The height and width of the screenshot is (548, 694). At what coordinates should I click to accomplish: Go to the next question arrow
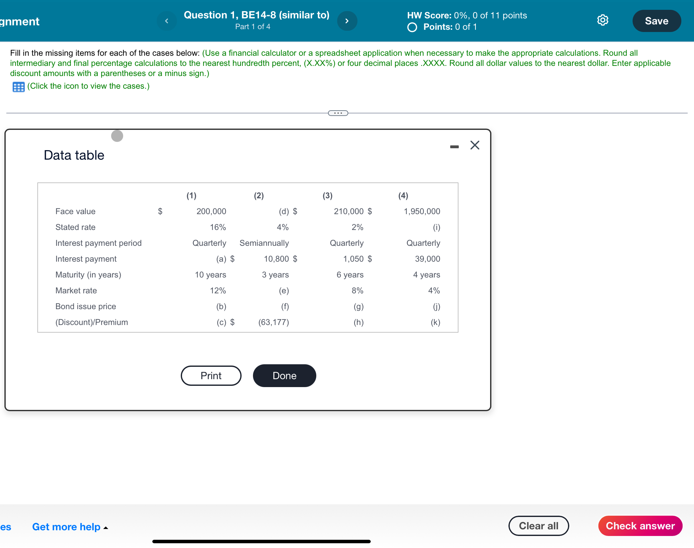click(347, 21)
